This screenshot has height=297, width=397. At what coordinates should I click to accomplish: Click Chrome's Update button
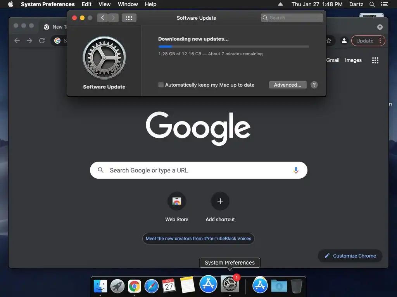pyautogui.click(x=364, y=41)
